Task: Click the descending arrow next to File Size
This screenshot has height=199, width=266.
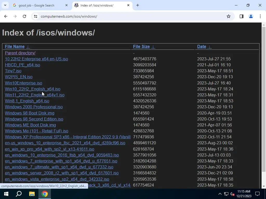Action: [x=153, y=47]
